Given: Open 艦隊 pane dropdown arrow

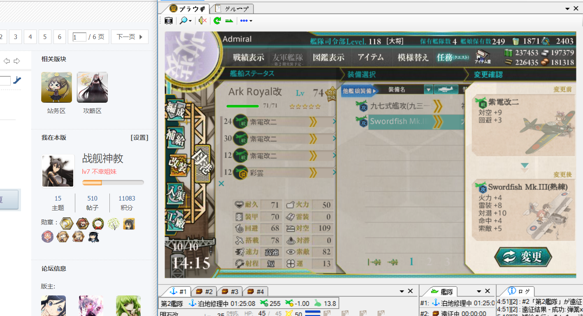Looking at the screenshot, I should click(x=479, y=291).
